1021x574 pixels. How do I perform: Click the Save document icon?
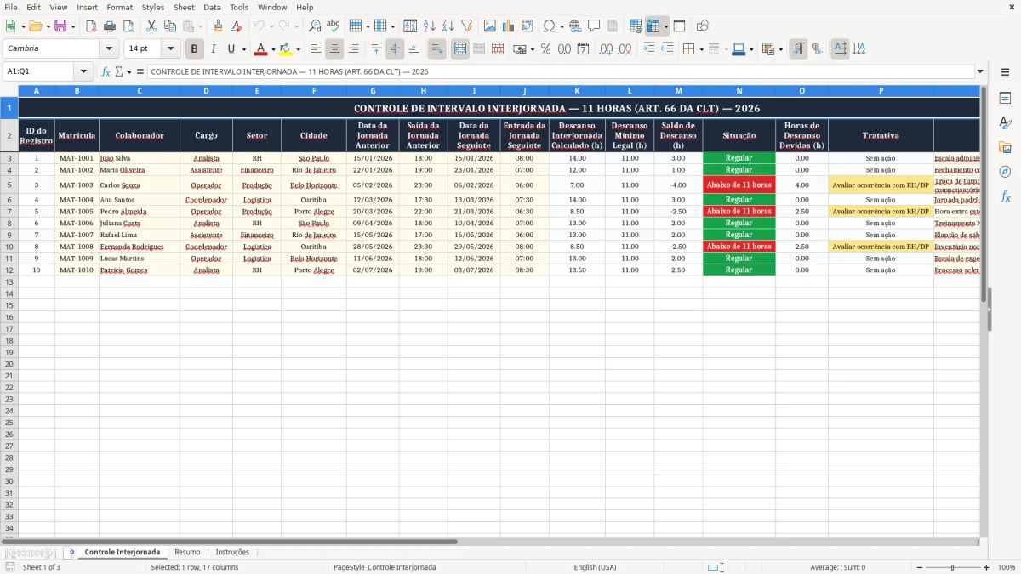coord(60,26)
